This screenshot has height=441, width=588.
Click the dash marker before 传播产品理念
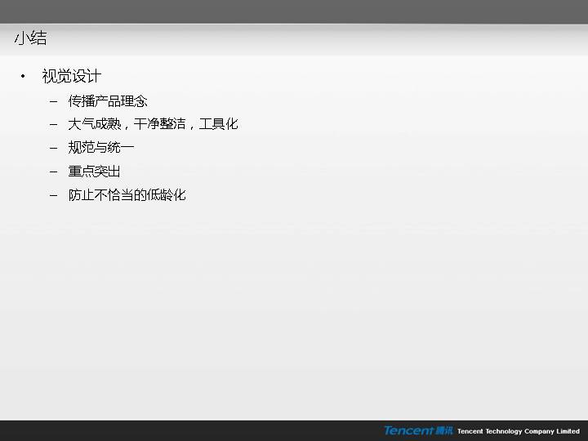click(53, 101)
